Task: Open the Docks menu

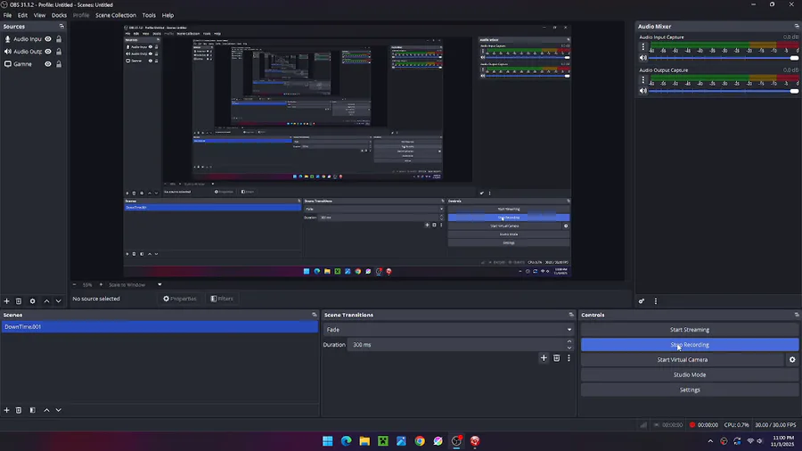Action: [x=59, y=15]
